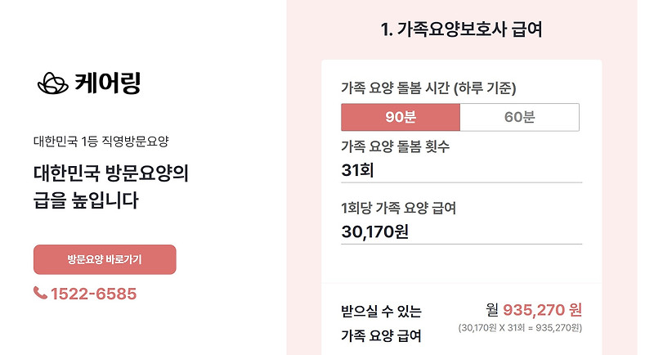Image resolution: width=654 pixels, height=355 pixels.
Task: Click the '가족 요양 급여' label under 받으실 수 있는
Action: click(381, 335)
